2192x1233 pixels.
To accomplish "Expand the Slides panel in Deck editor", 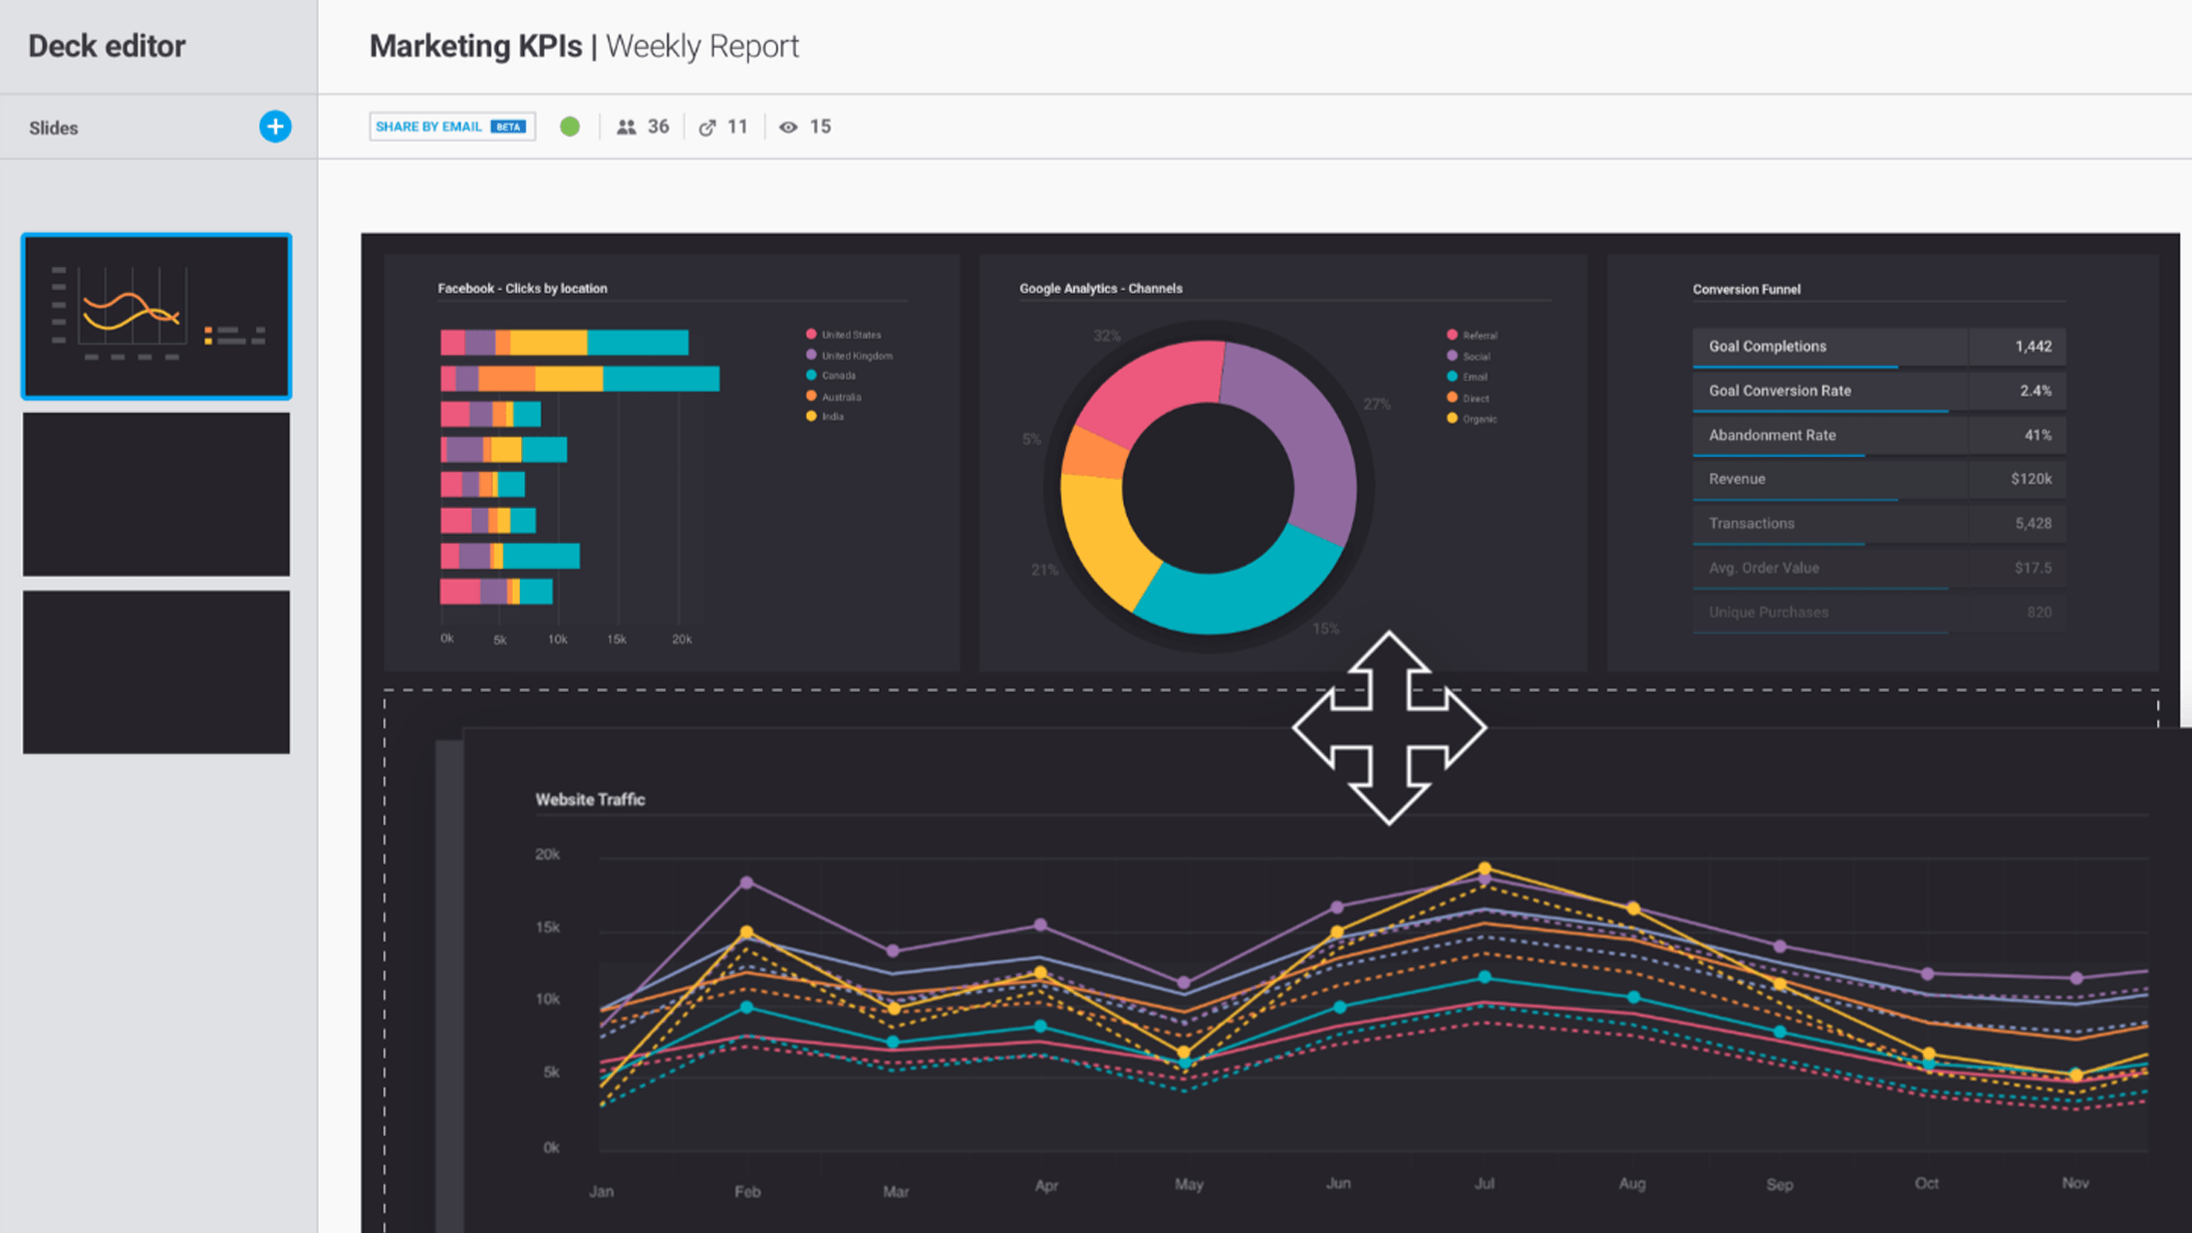I will tap(54, 127).
